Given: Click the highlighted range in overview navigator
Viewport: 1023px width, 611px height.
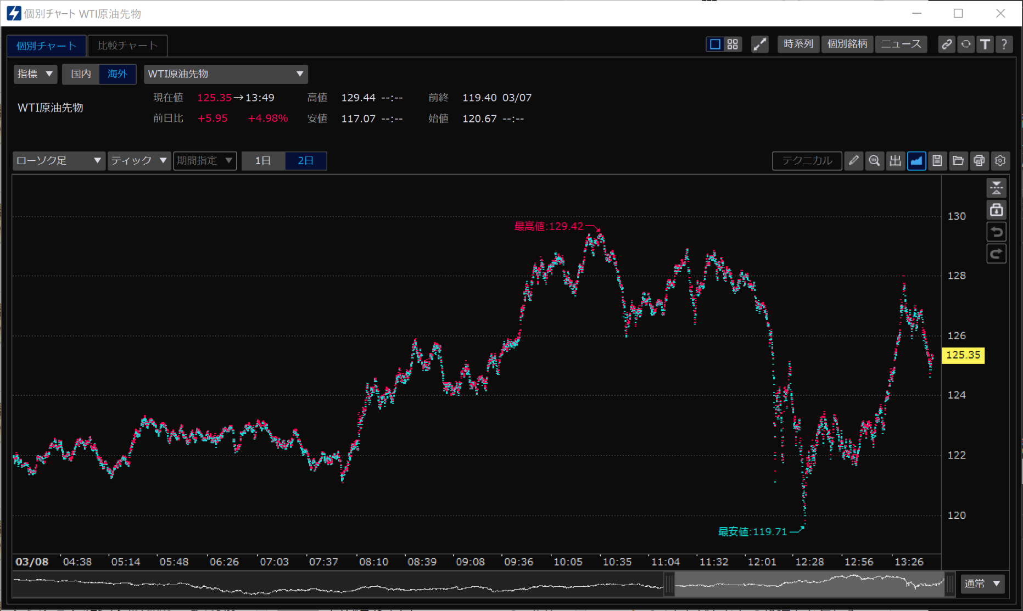Looking at the screenshot, I should 809,584.
